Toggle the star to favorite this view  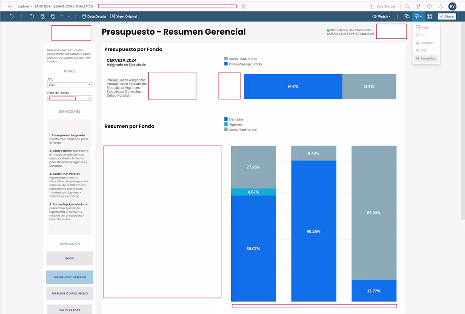243,6
